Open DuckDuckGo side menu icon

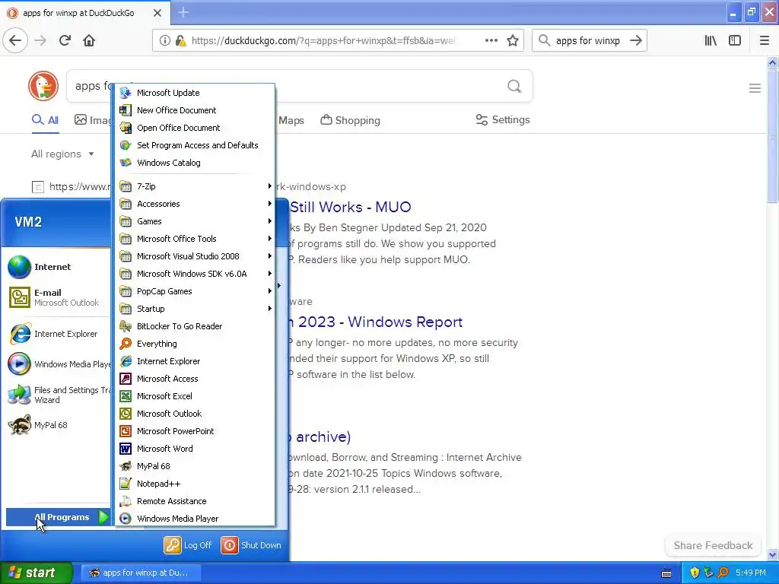[x=755, y=88]
